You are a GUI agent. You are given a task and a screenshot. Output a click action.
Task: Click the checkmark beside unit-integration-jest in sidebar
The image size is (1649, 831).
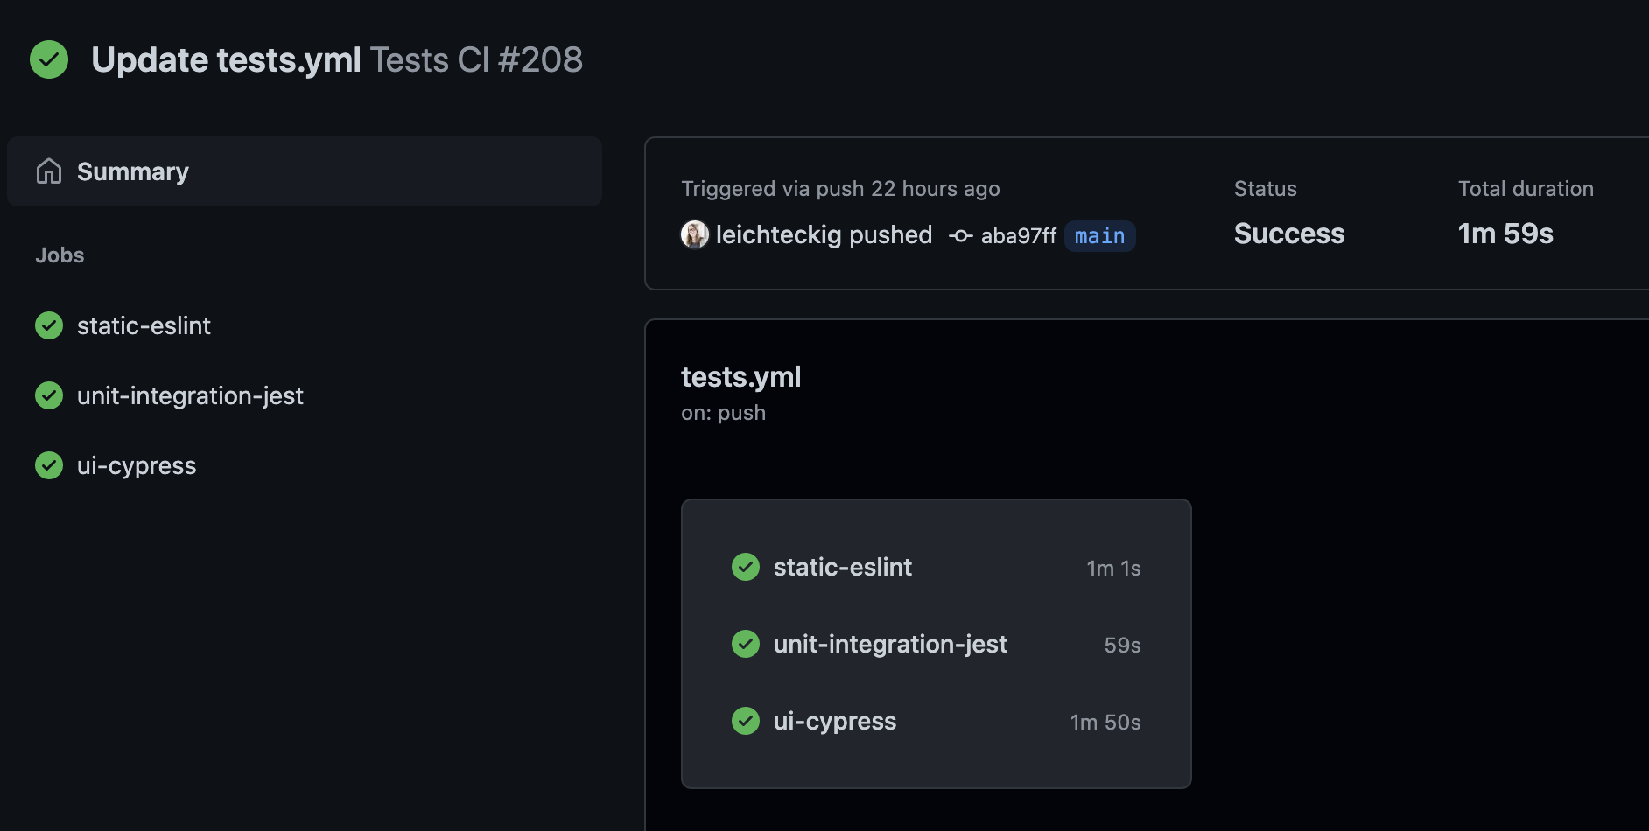(49, 395)
